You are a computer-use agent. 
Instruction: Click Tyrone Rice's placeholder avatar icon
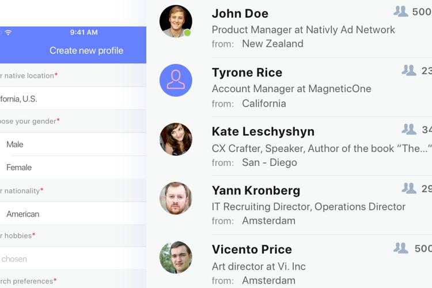[176, 80]
